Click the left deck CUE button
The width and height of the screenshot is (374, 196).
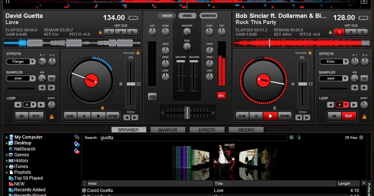[70, 116]
